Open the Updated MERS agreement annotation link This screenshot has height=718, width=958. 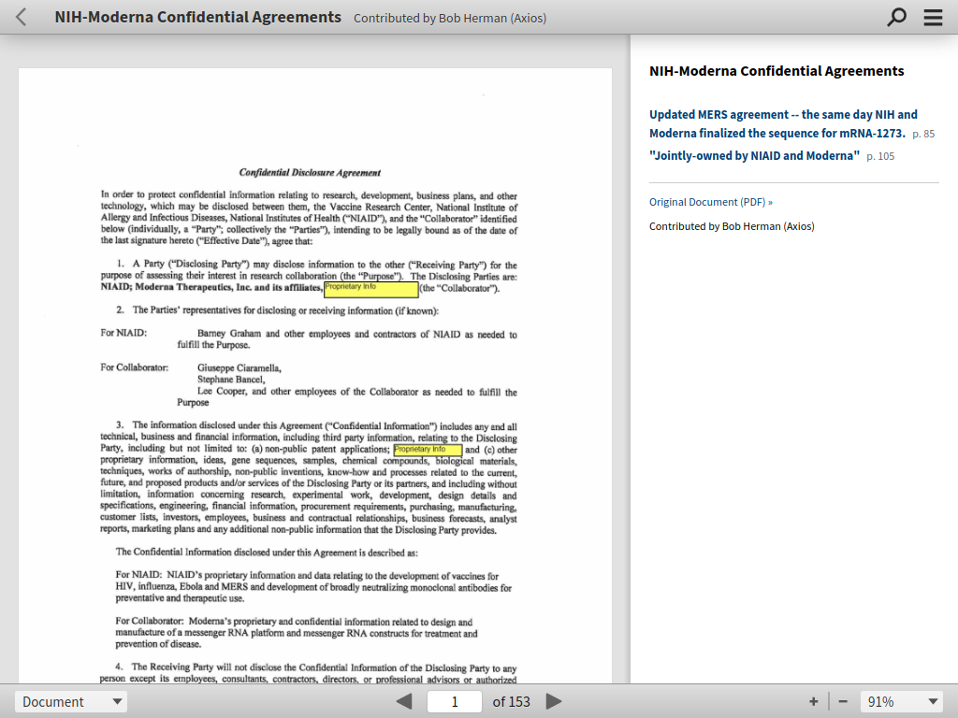[x=777, y=124]
